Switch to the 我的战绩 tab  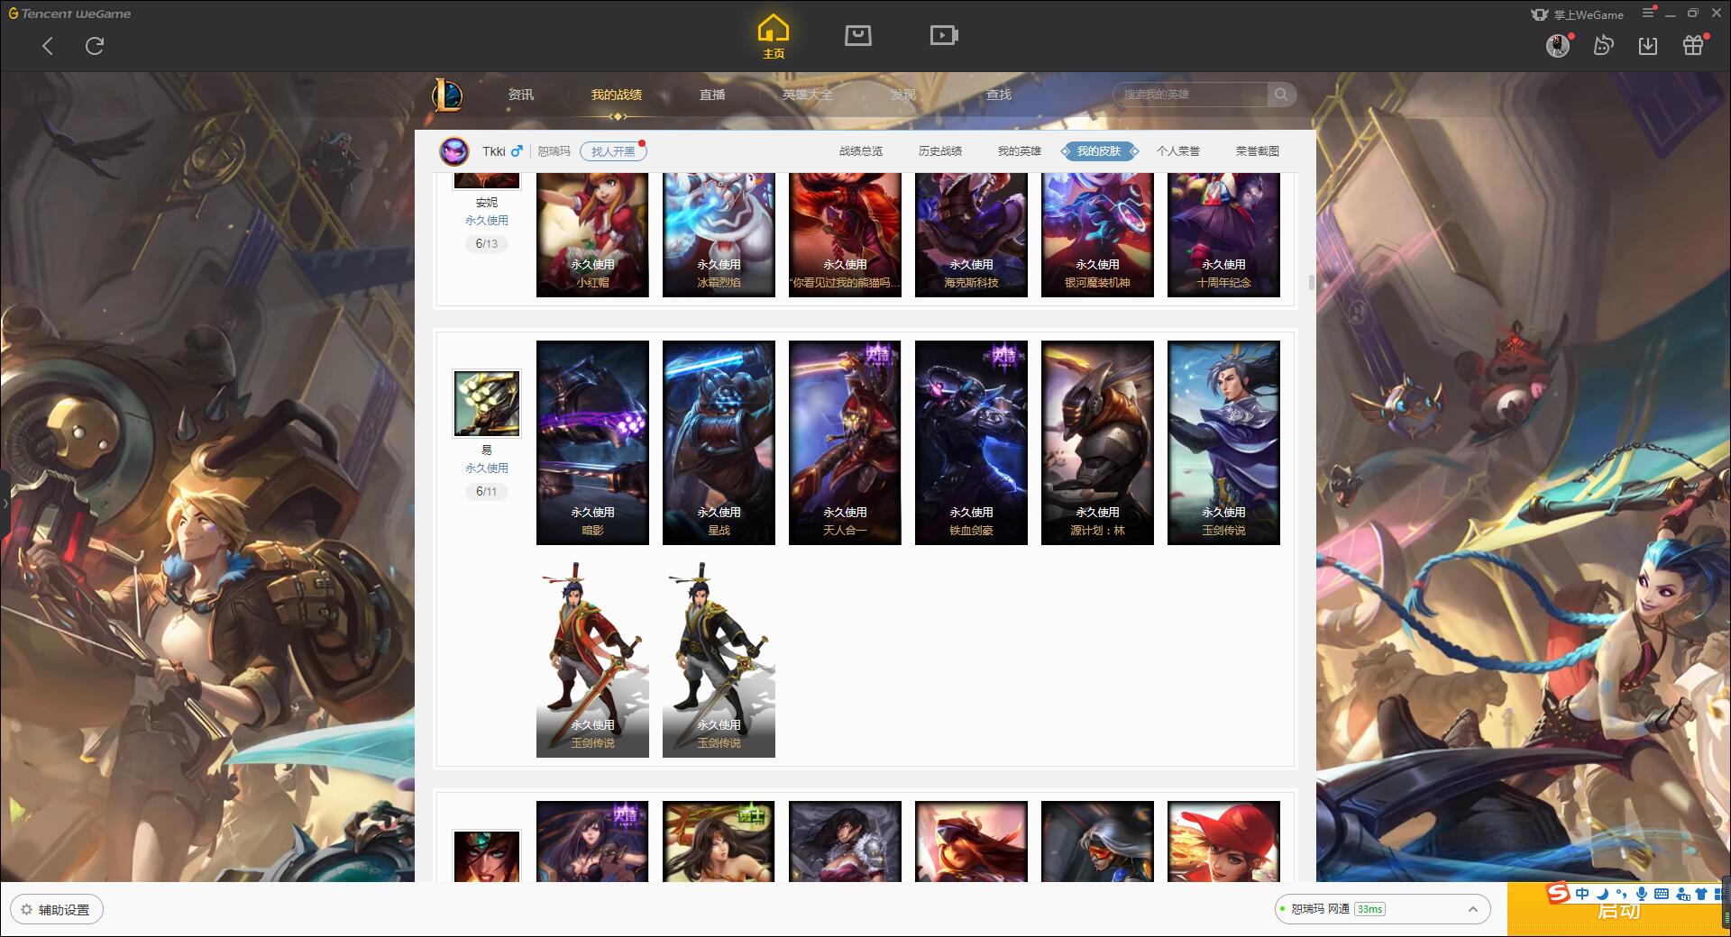[617, 95]
